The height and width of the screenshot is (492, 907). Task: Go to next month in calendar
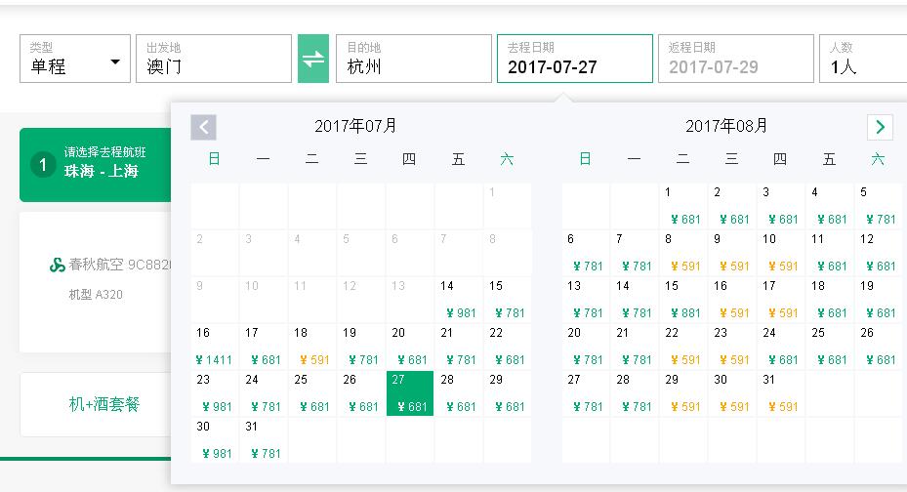point(880,127)
